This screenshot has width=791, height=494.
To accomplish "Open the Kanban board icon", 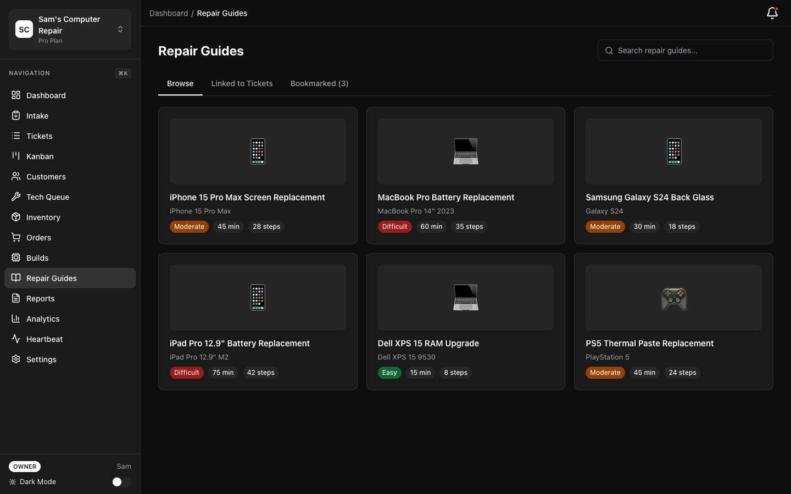I will tap(16, 156).
